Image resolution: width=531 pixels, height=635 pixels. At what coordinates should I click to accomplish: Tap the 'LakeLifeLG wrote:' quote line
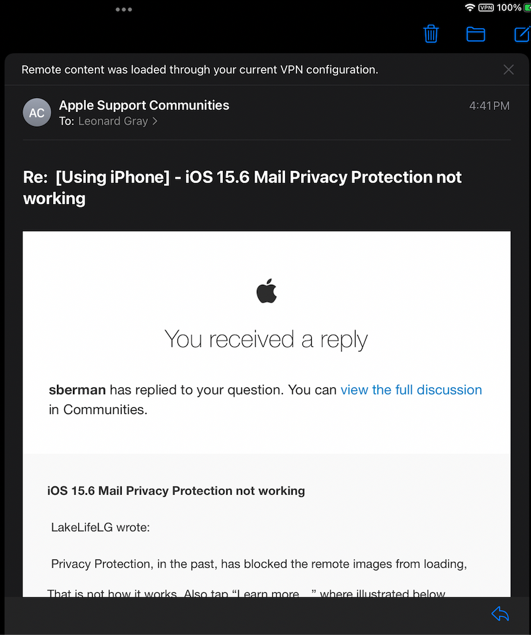pyautogui.click(x=100, y=528)
